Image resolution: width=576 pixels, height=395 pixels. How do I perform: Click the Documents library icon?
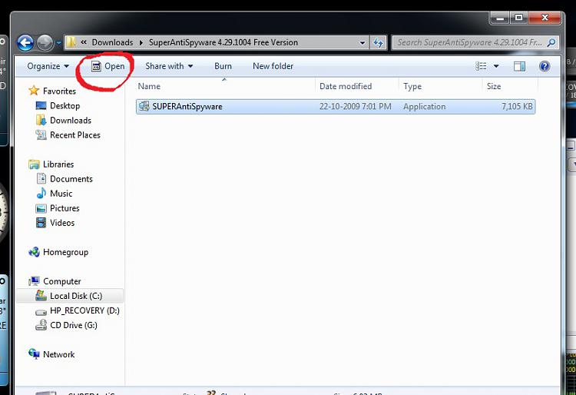pyautogui.click(x=41, y=178)
